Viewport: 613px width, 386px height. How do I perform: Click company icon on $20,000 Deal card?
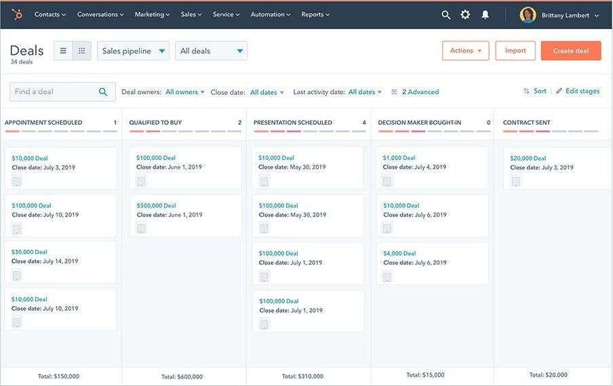[x=516, y=181]
